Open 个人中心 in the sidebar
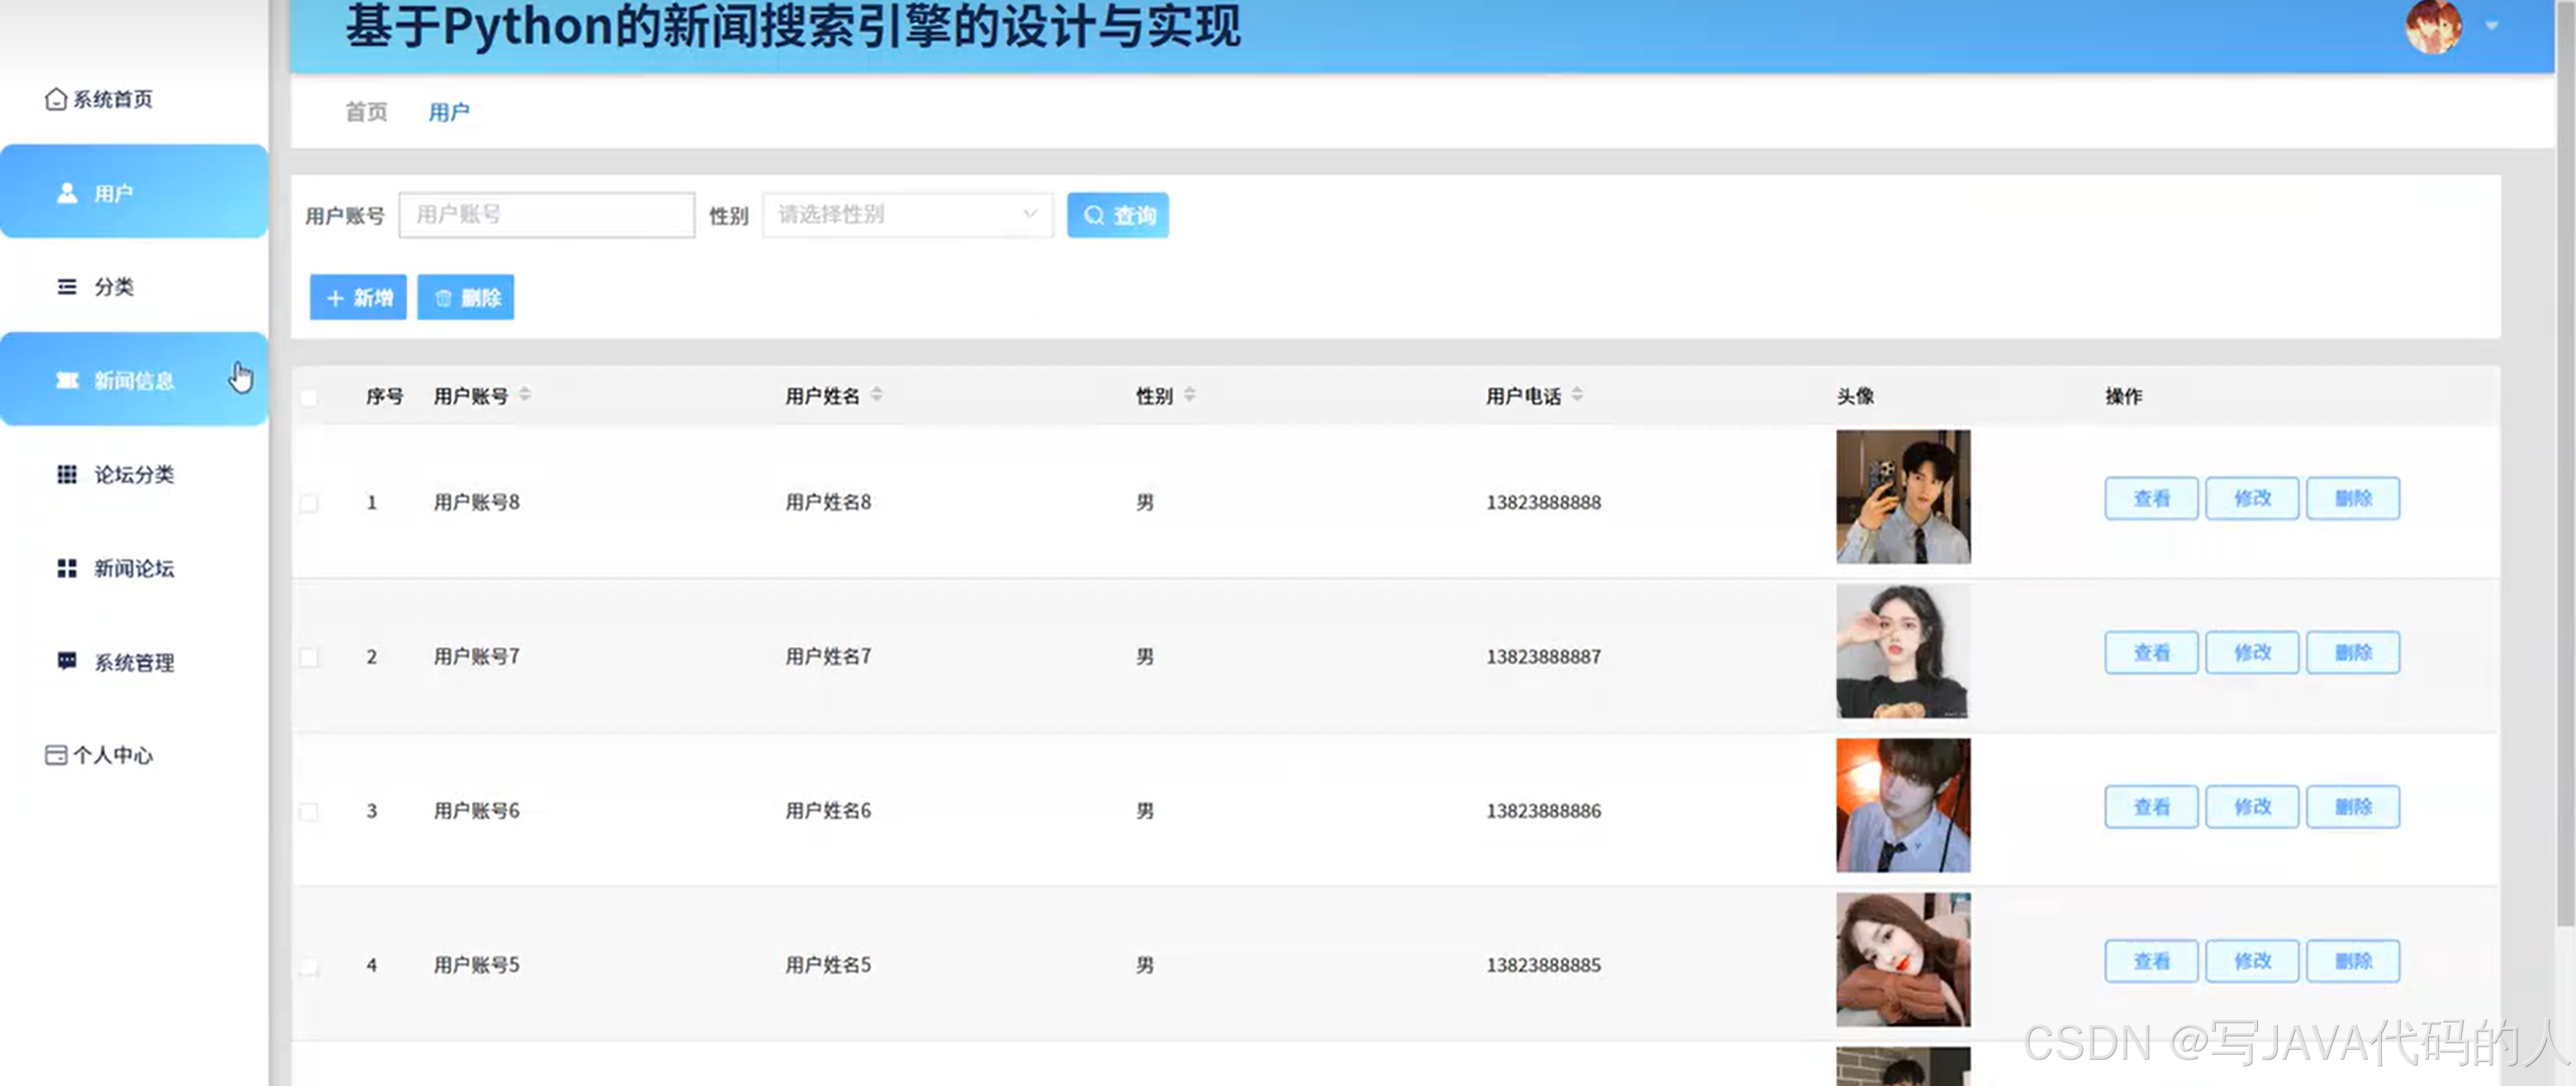Screen dimensions: 2576x1086 pos(100,755)
